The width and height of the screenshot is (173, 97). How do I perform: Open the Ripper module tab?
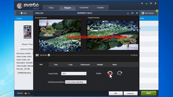(68, 8)
